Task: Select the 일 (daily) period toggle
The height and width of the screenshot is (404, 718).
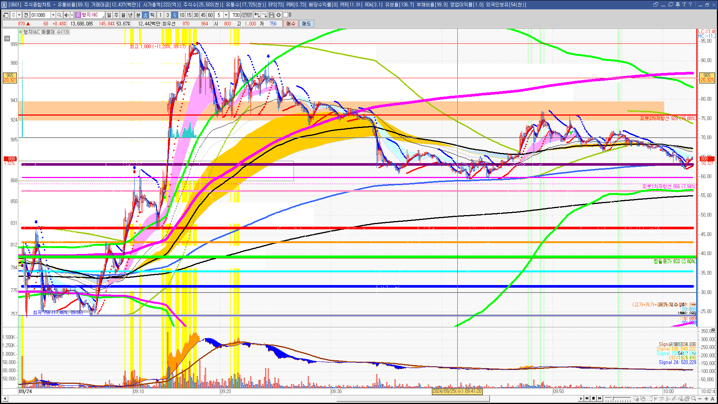Action: pyautogui.click(x=109, y=15)
